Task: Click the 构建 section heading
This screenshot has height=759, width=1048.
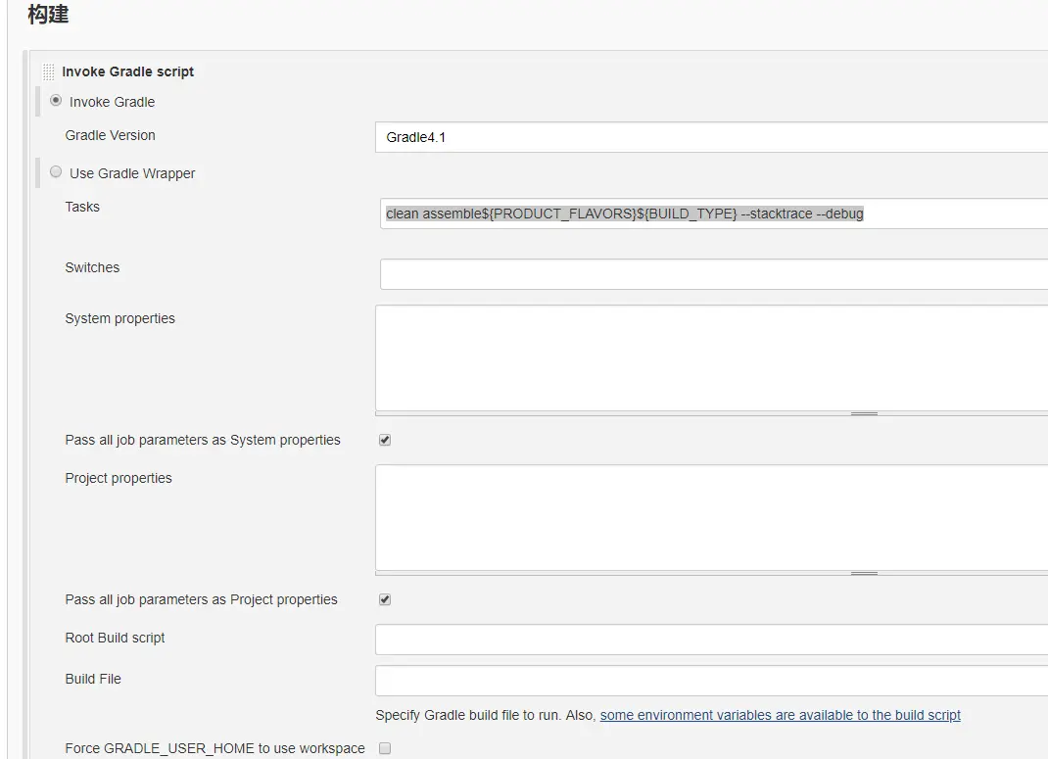Action: point(48,16)
